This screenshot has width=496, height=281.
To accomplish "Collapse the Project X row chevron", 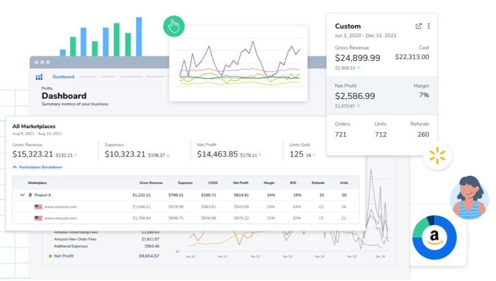I will point(22,195).
